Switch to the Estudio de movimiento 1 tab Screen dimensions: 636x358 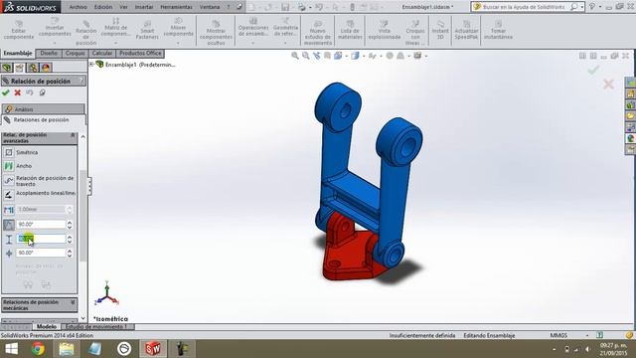[x=96, y=326]
